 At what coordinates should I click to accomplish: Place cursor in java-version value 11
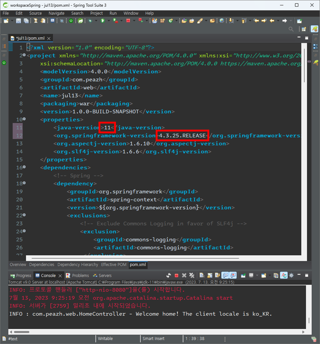click(107, 128)
